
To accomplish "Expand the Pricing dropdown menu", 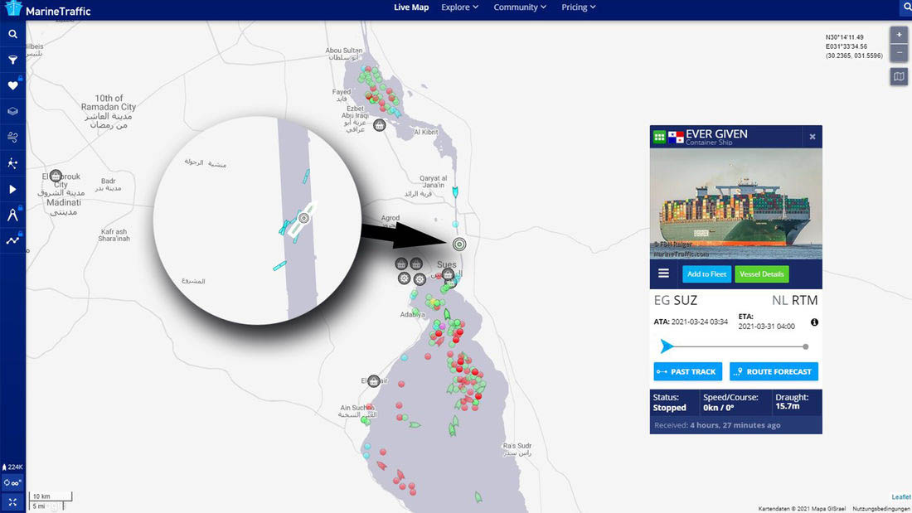I will click(579, 7).
